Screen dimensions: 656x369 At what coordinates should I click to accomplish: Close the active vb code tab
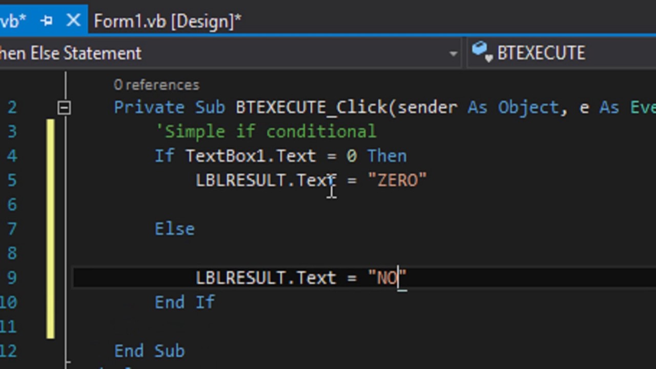coord(73,21)
